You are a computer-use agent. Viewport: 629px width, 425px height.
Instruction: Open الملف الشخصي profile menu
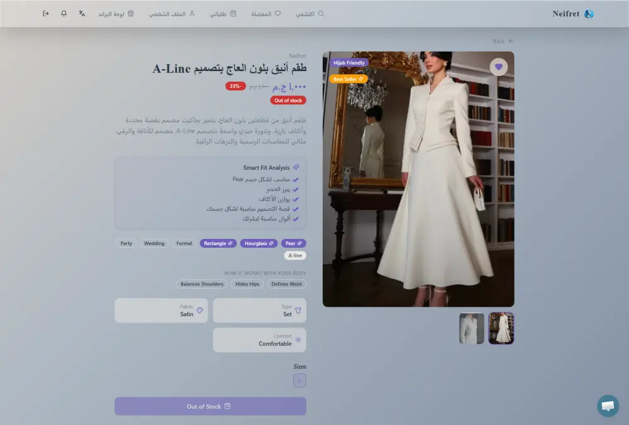(172, 14)
